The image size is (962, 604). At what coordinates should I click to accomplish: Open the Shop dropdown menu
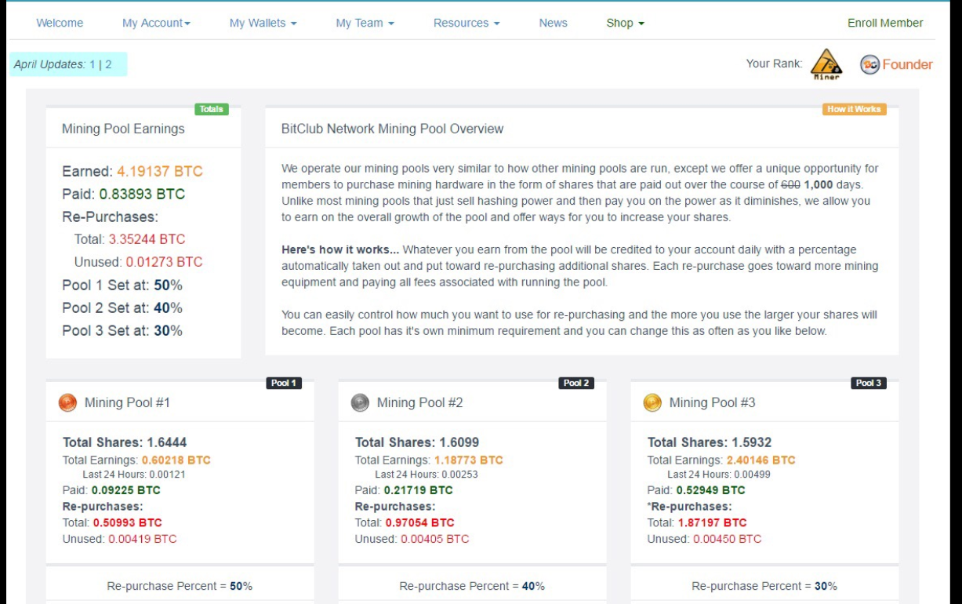(626, 23)
